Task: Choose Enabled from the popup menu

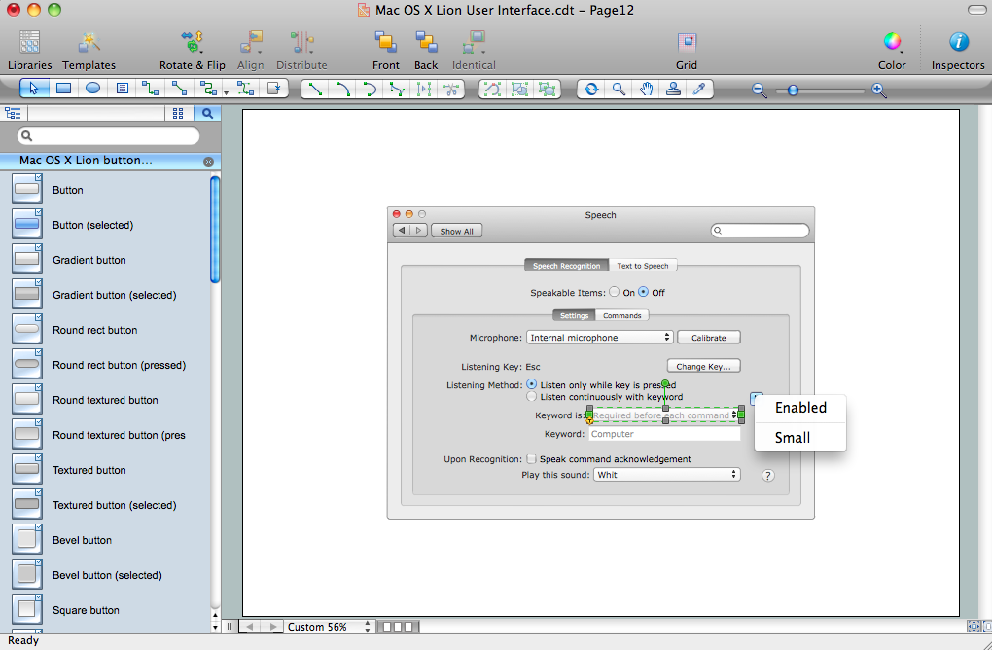Action: pos(800,408)
